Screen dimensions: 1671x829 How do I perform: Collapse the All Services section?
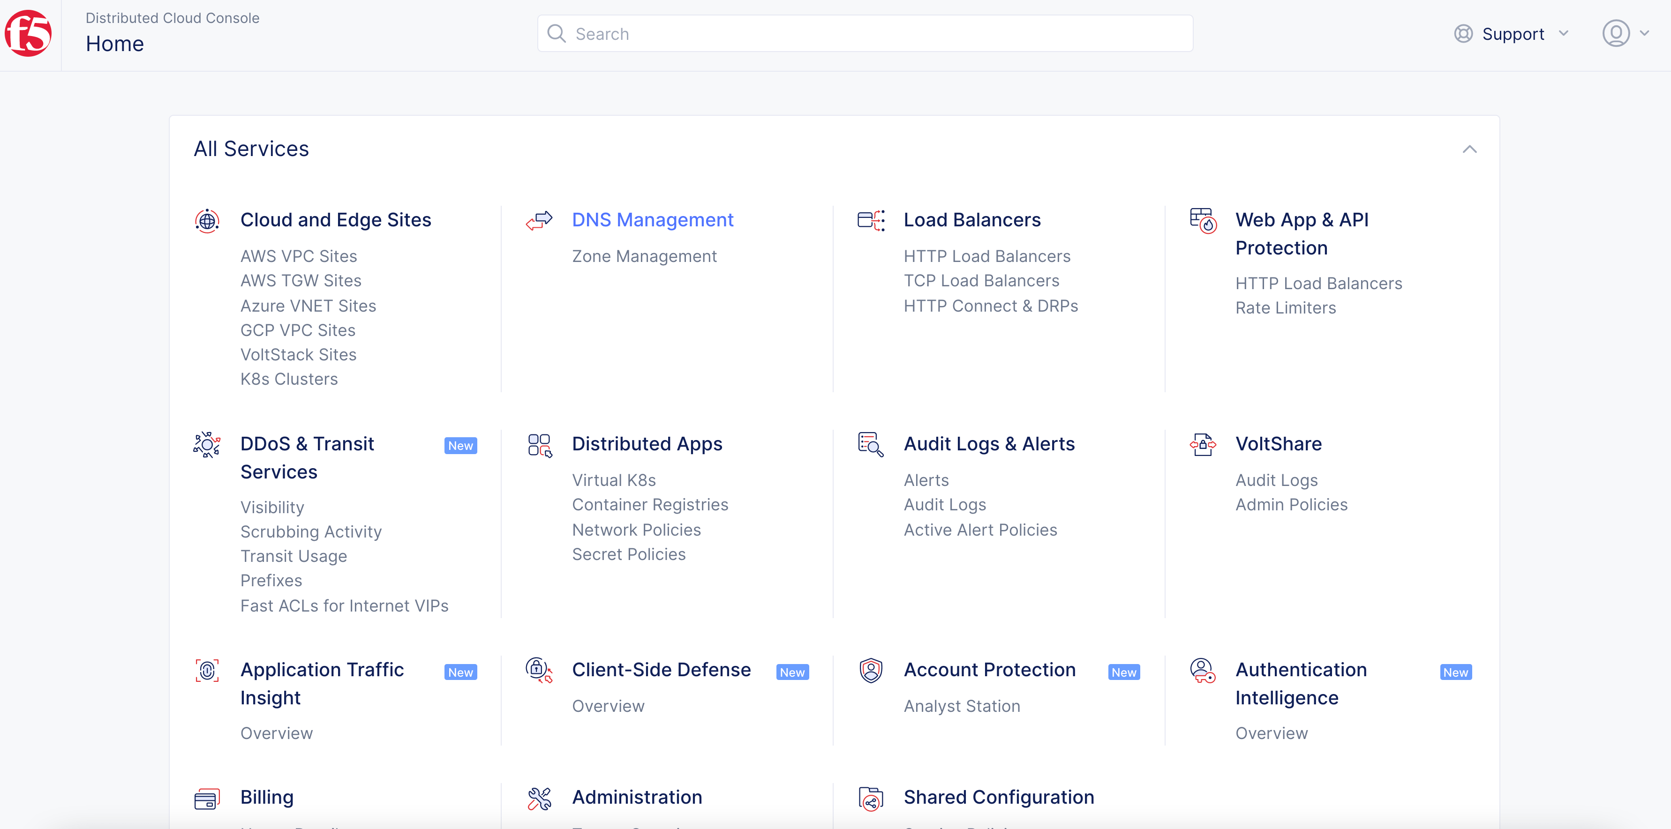[x=1470, y=149]
